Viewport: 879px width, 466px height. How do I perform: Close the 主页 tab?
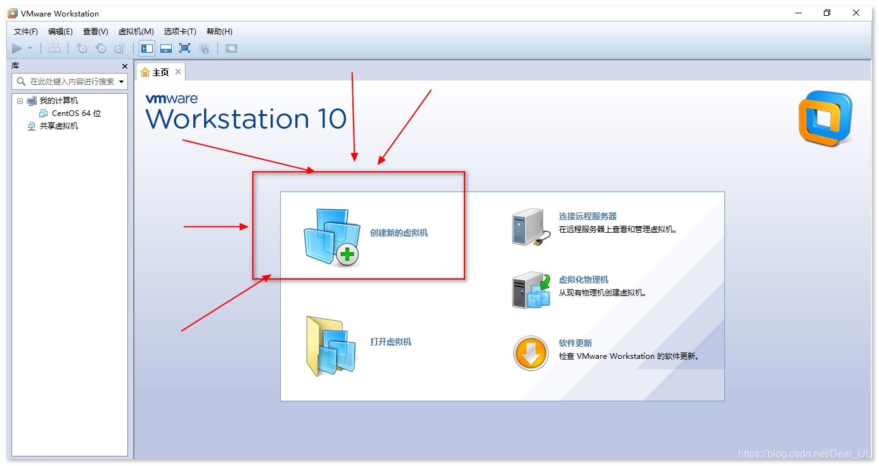pyautogui.click(x=178, y=72)
